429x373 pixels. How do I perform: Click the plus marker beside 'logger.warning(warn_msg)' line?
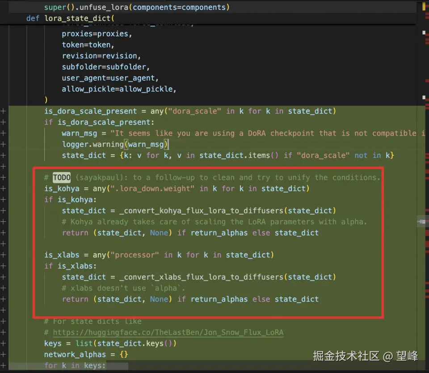click(3, 144)
